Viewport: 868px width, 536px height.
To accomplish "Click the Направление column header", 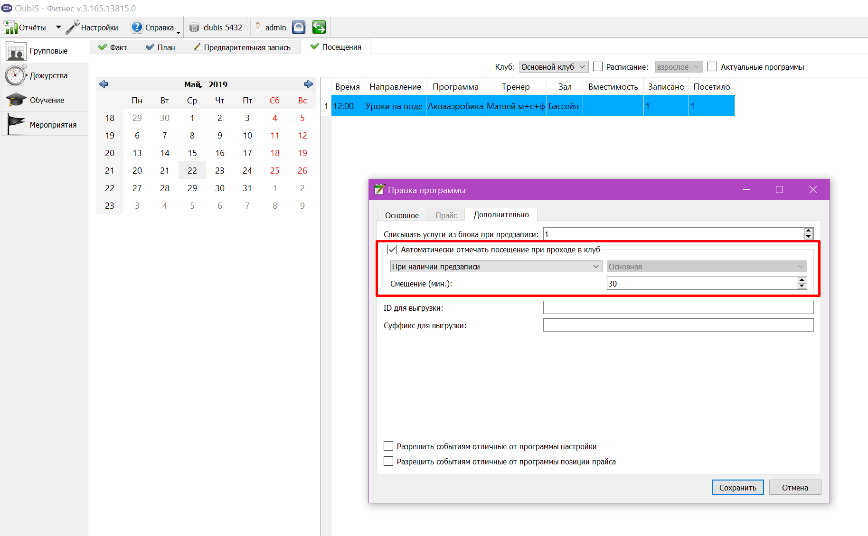I will pyautogui.click(x=395, y=87).
